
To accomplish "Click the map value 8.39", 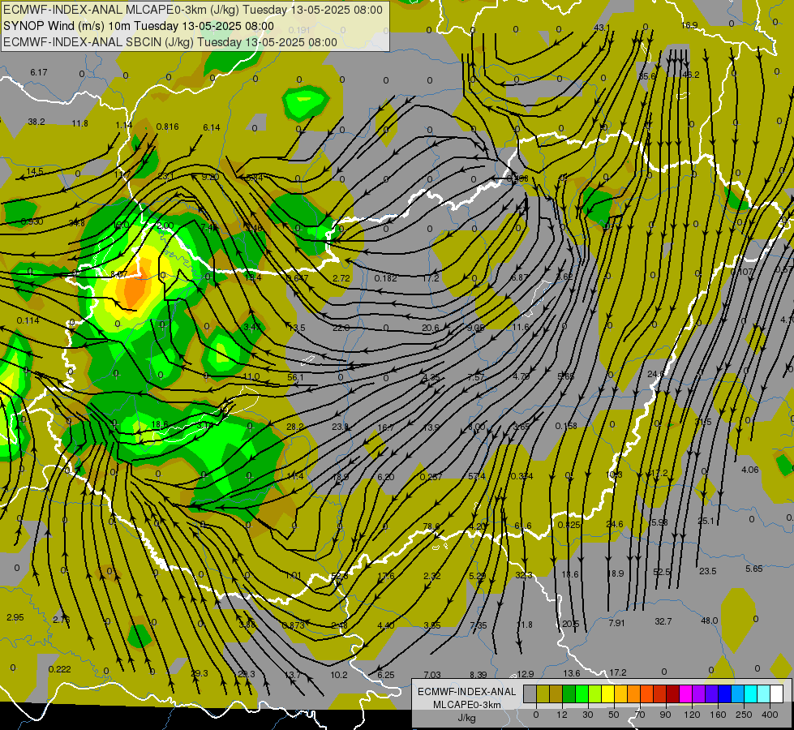I will click(x=478, y=675).
